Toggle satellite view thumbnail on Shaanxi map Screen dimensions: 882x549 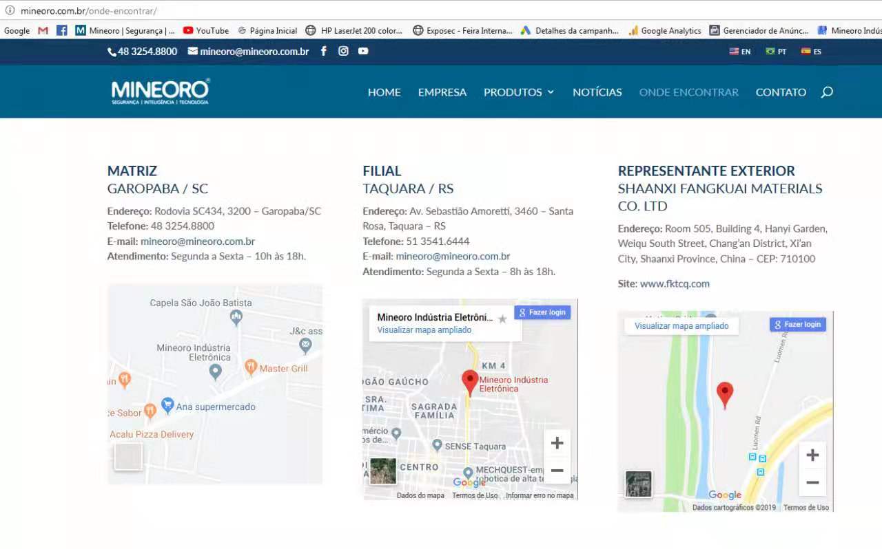[639, 484]
